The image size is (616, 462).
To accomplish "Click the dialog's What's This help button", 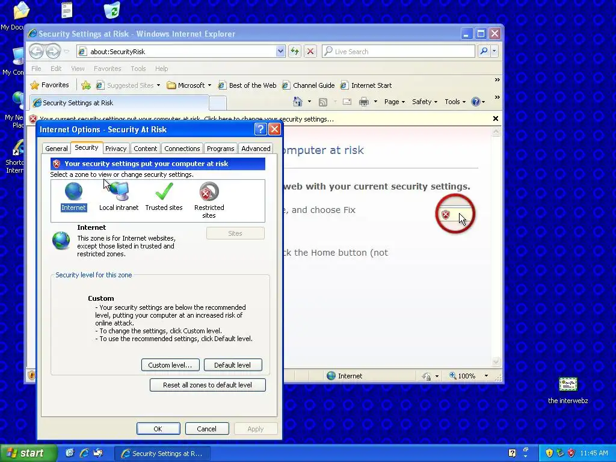I will pyautogui.click(x=260, y=129).
